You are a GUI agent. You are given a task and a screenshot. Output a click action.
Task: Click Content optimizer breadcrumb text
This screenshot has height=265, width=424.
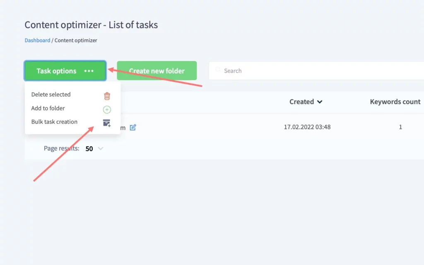coord(76,40)
